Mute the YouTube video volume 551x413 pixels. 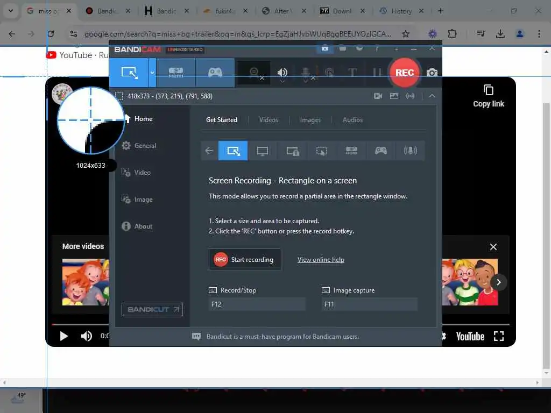coord(87,336)
